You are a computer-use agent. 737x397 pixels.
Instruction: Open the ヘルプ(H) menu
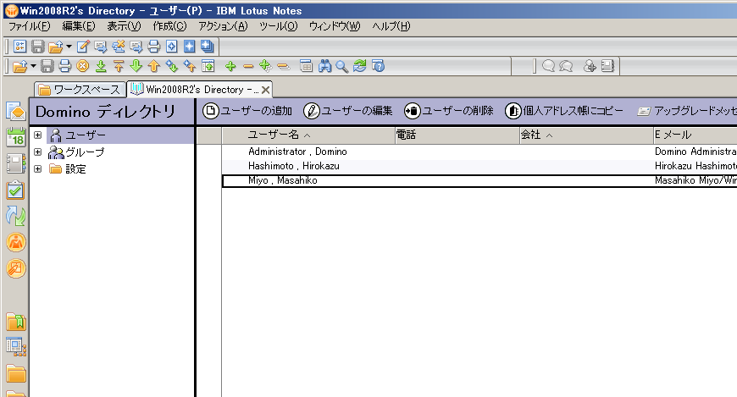coord(391,26)
